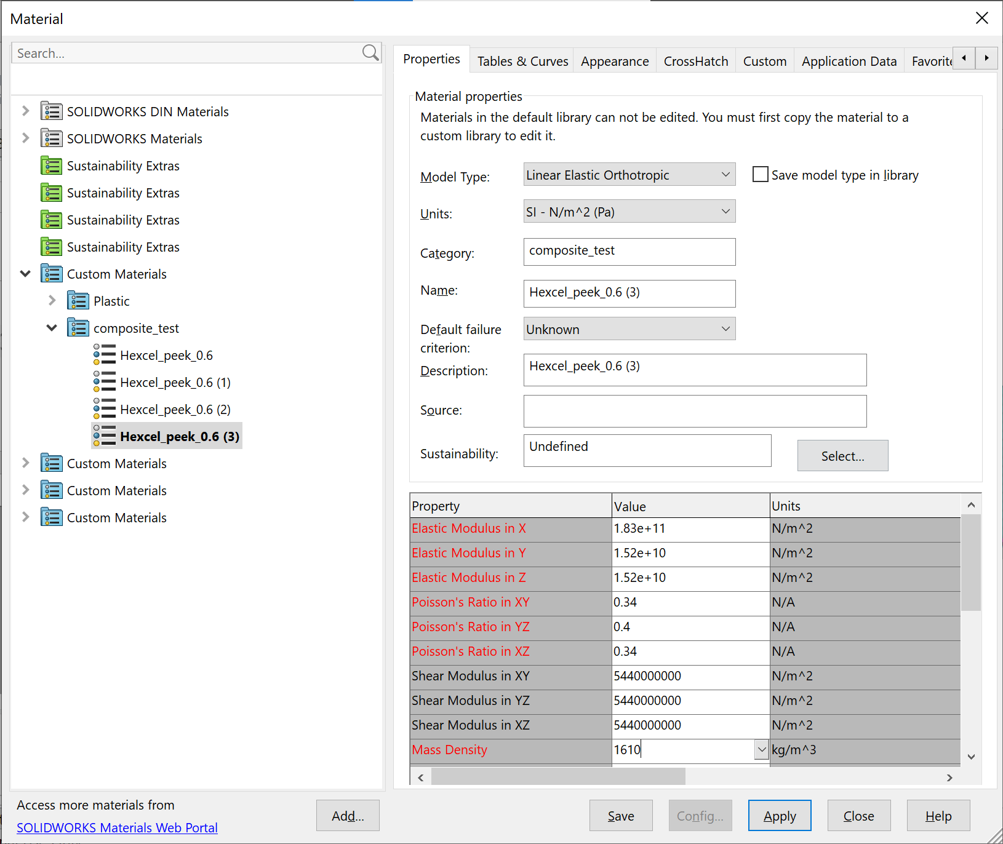Click the Apply button

(x=780, y=816)
